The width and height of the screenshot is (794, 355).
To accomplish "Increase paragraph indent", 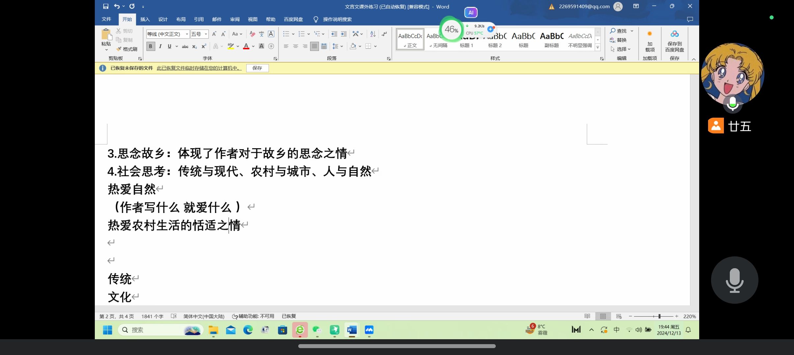I will tap(344, 34).
